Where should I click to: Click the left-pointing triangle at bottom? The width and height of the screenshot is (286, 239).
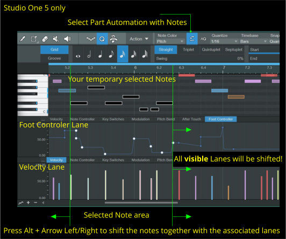43,203
